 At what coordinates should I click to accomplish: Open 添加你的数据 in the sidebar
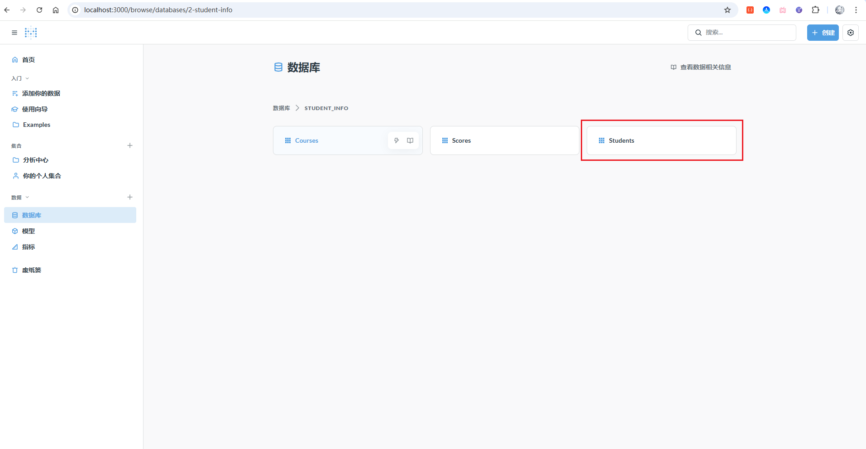tap(70, 93)
